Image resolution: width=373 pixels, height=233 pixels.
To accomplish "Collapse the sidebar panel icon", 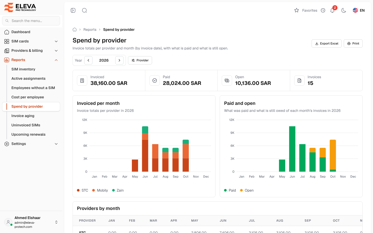I will pos(73,10).
